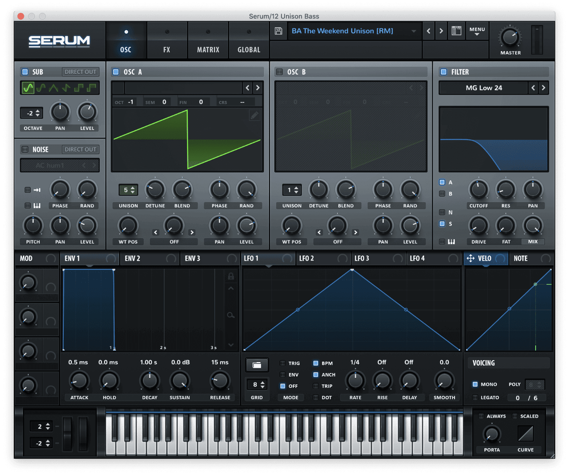Click the SERUM logo
Screen dimensions: 569x475
click(x=60, y=41)
